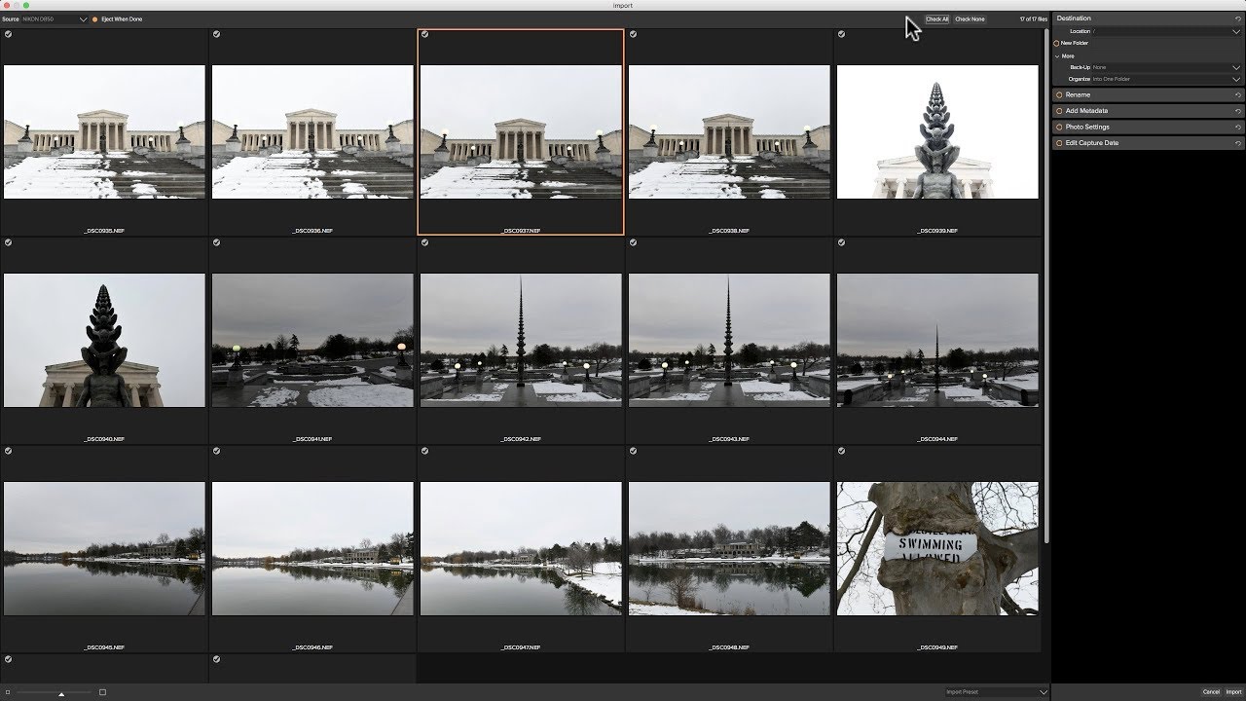
Task: Select the _DSC0937.NEF thumbnail
Action: 521,131
